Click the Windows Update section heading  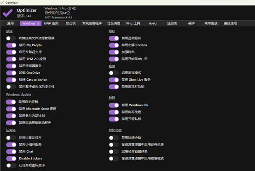click(18, 94)
